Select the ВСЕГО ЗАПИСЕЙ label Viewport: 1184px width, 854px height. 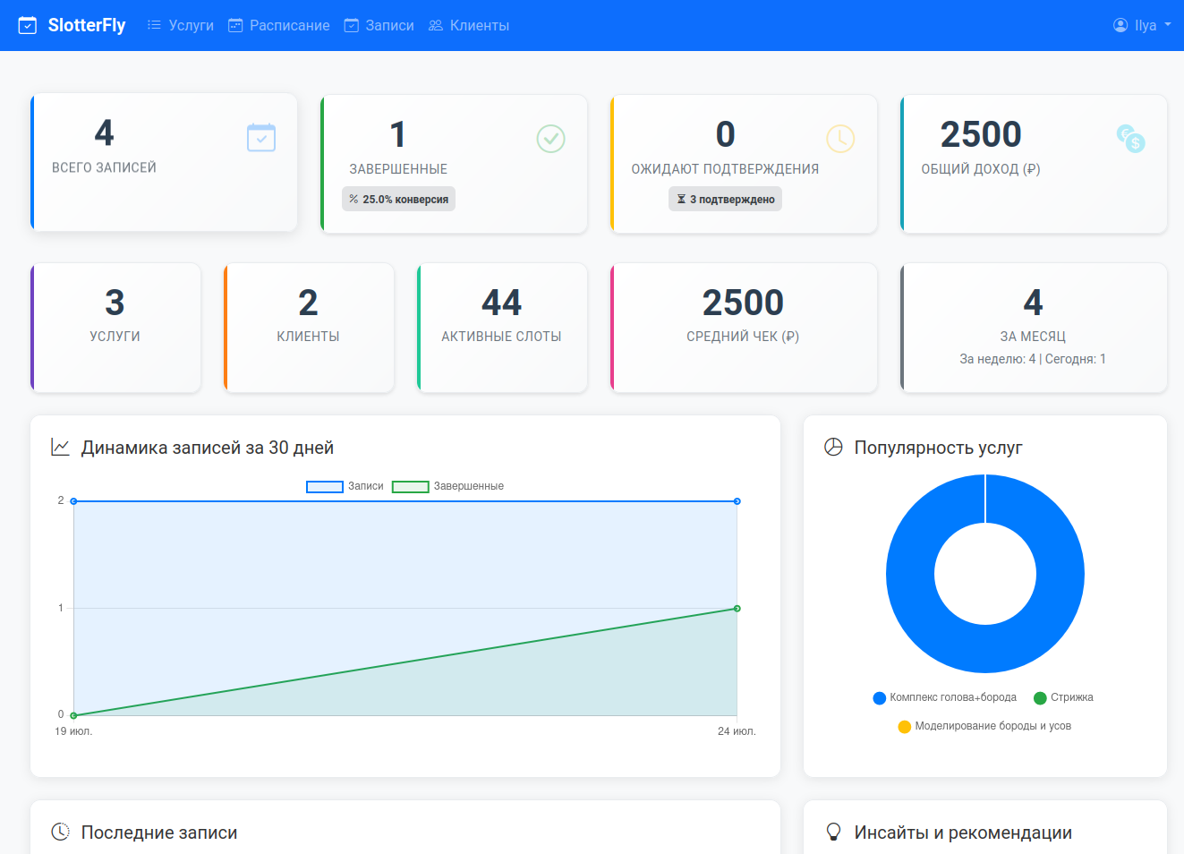[104, 167]
